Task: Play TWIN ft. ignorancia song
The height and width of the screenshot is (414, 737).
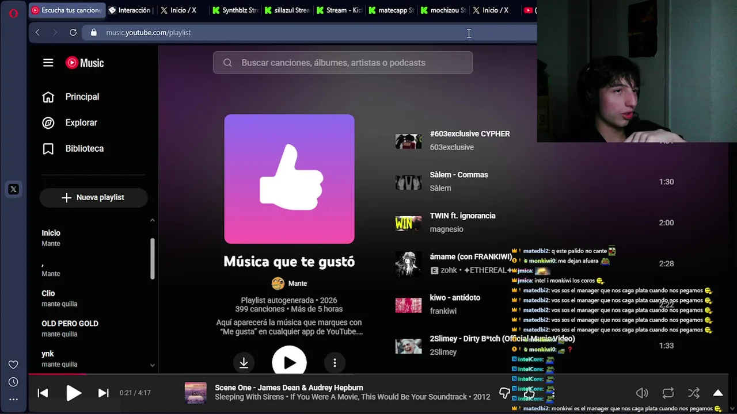Action: tap(462, 216)
